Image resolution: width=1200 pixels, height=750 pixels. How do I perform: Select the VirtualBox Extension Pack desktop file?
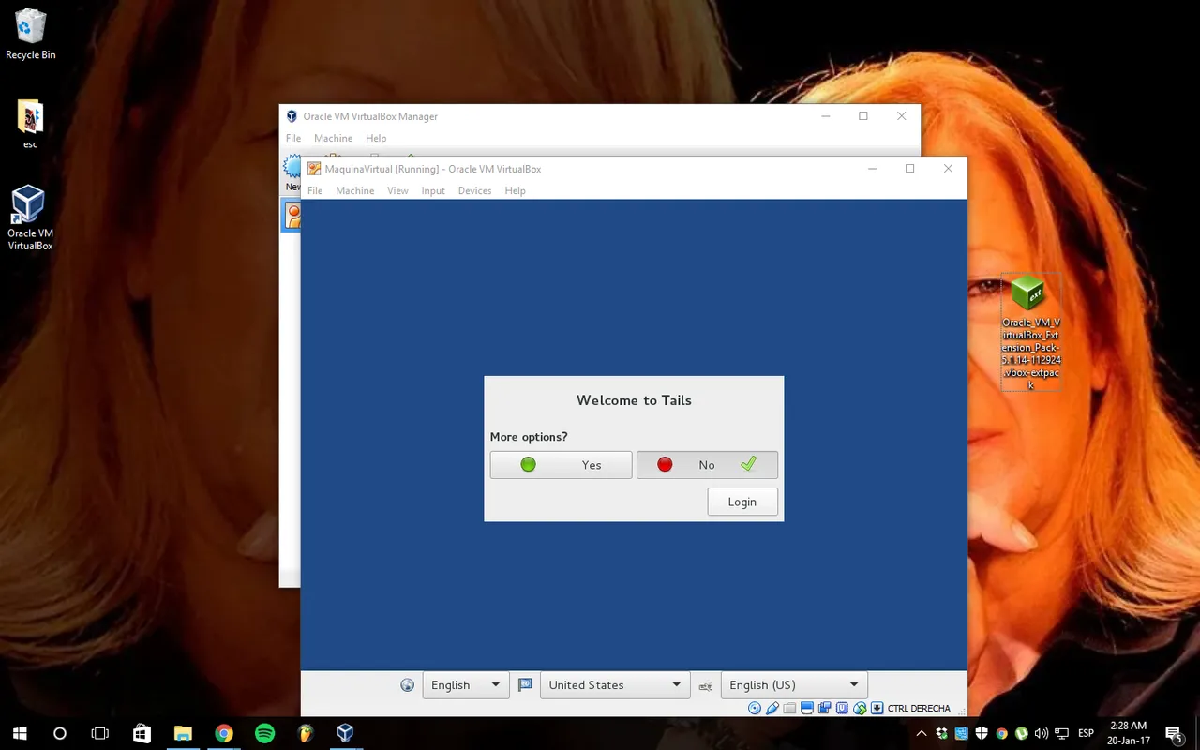[x=1031, y=333]
